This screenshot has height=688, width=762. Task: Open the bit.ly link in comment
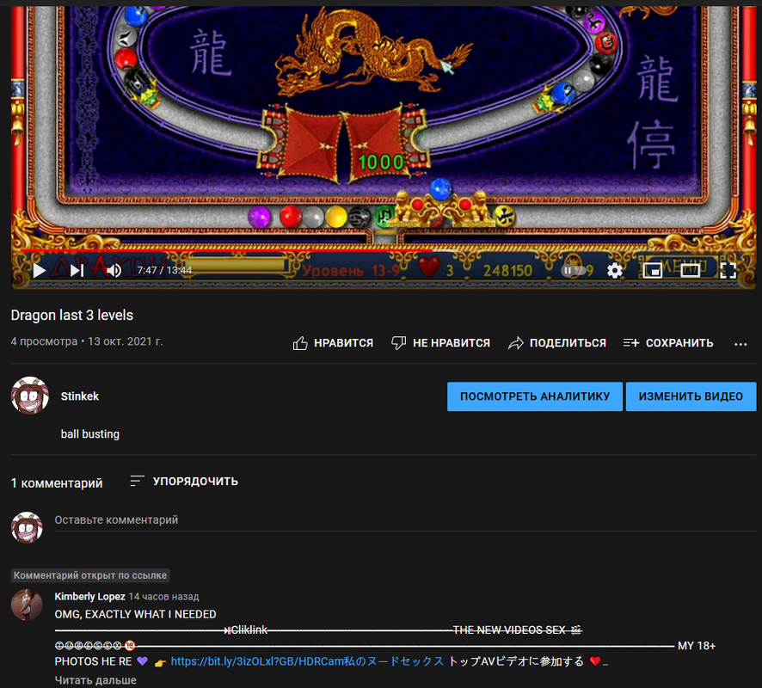pos(307,661)
